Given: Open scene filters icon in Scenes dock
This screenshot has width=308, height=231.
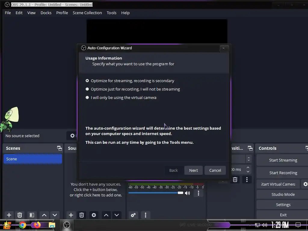Looking at the screenshot, I should point(32,215).
